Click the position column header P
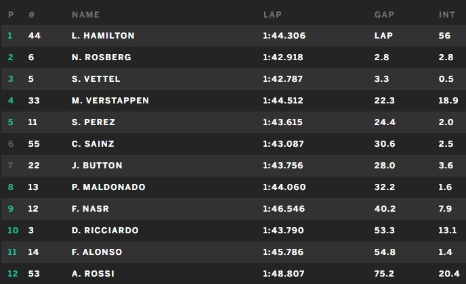 click(x=10, y=14)
